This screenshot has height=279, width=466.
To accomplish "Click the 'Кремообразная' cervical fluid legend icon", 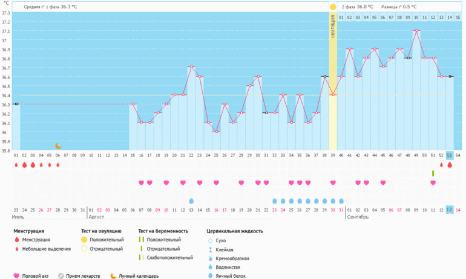I will tap(209, 258).
